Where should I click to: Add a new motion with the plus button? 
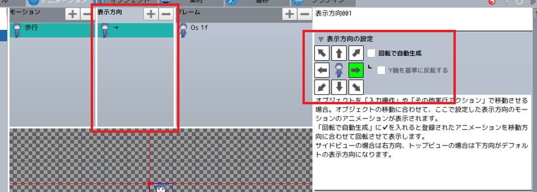point(72,14)
